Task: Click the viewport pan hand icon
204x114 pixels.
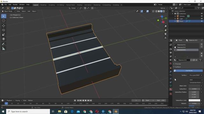Action: click(165, 30)
